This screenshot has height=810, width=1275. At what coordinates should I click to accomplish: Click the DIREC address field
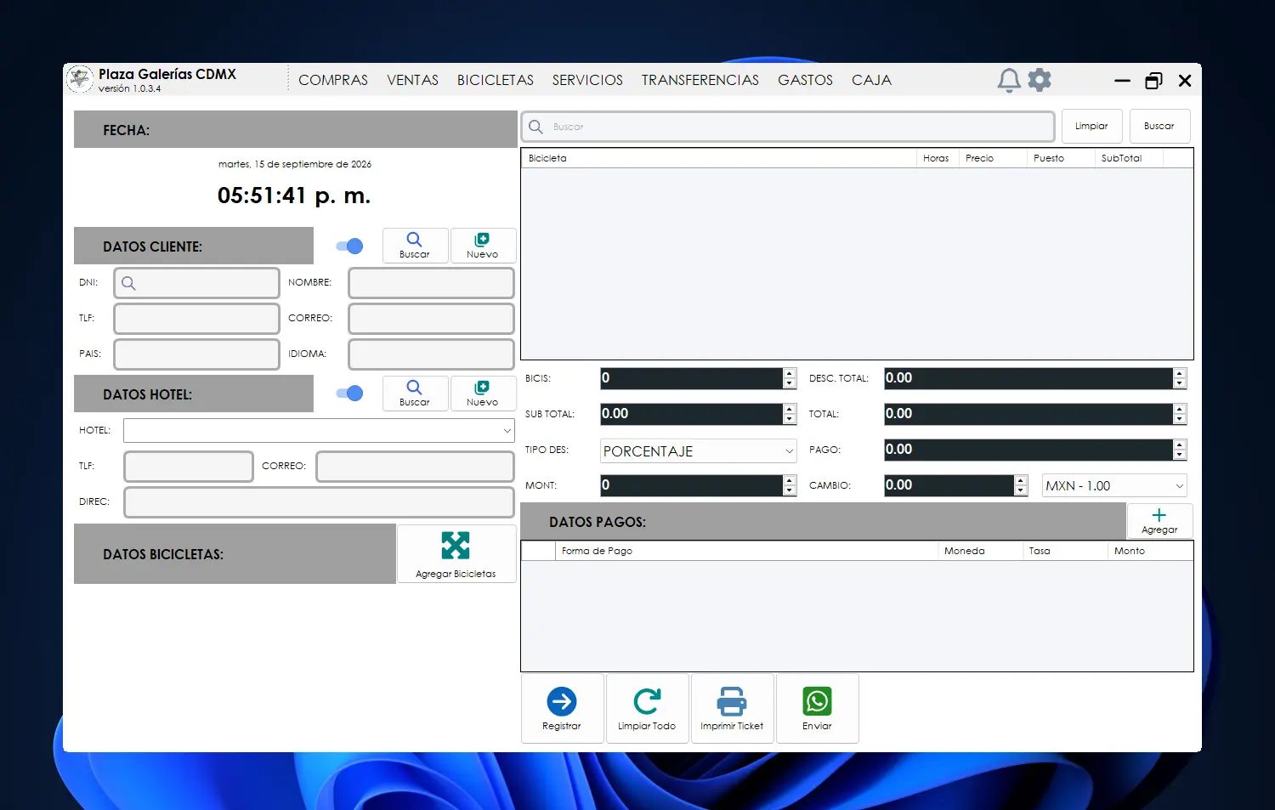[319, 502]
